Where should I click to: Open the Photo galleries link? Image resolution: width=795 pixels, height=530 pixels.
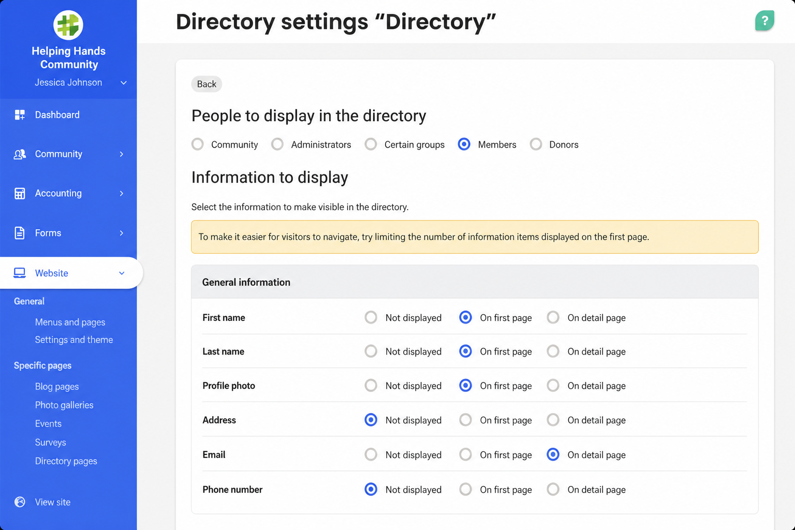[64, 405]
